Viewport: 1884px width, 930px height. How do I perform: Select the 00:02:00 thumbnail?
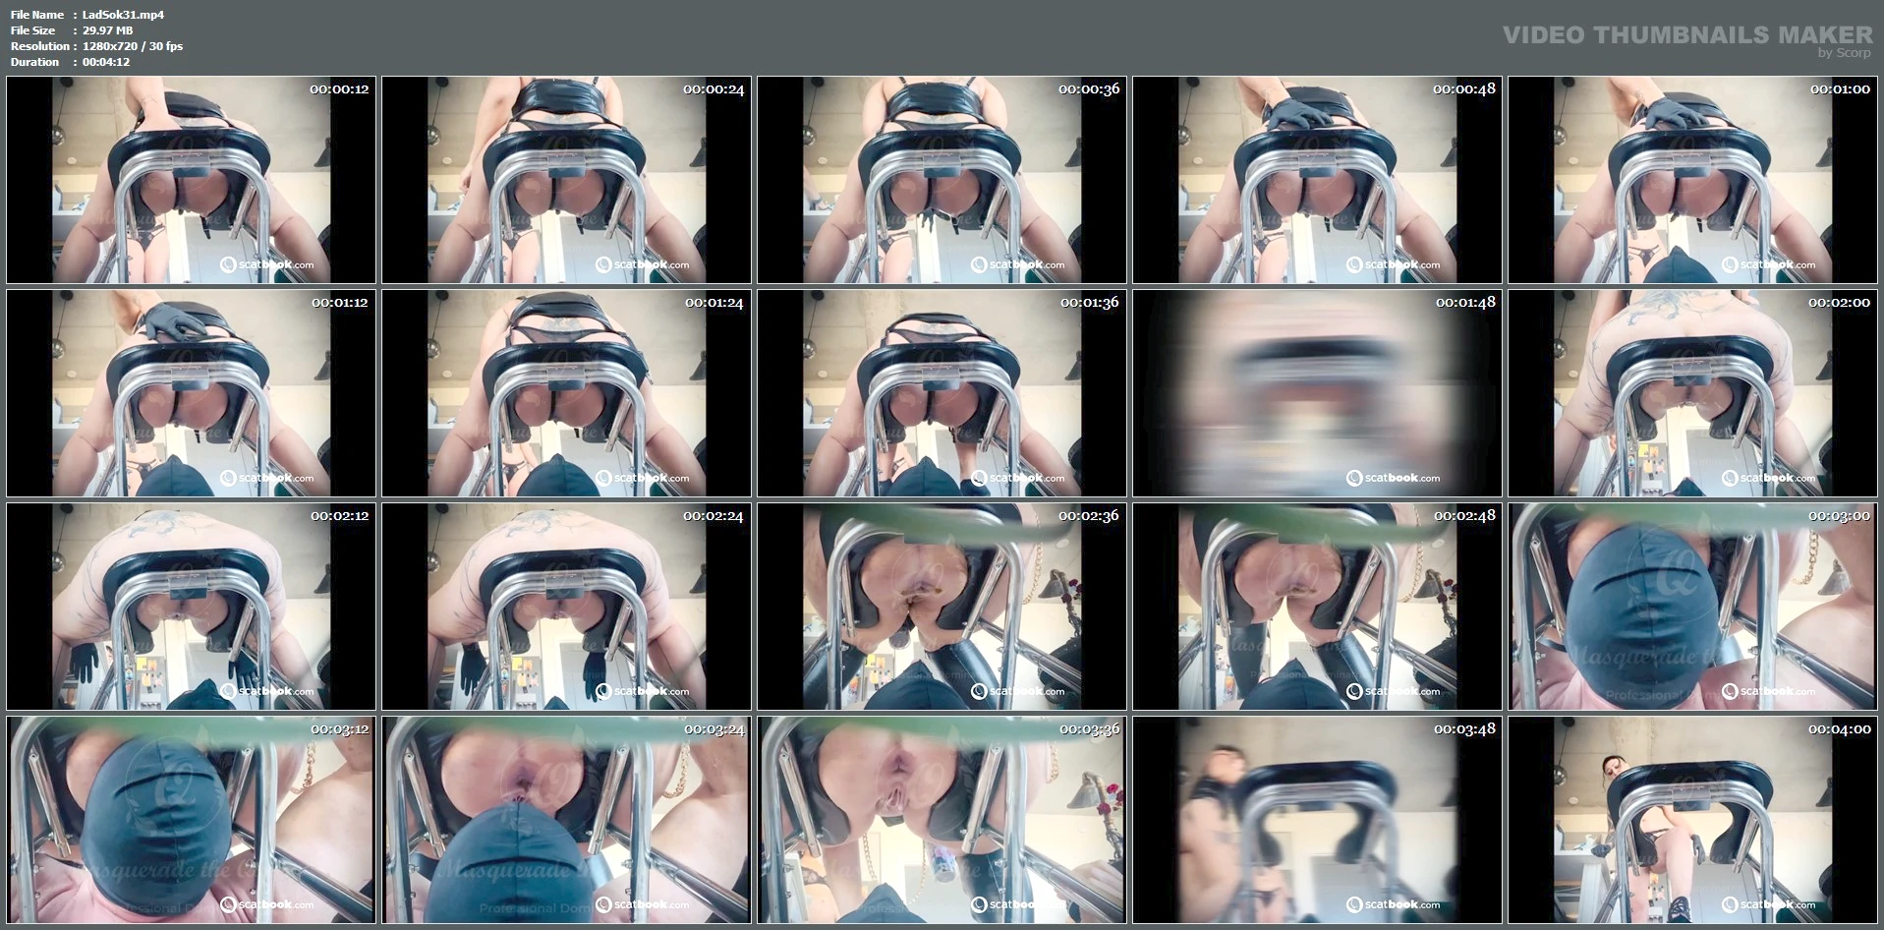point(1692,393)
